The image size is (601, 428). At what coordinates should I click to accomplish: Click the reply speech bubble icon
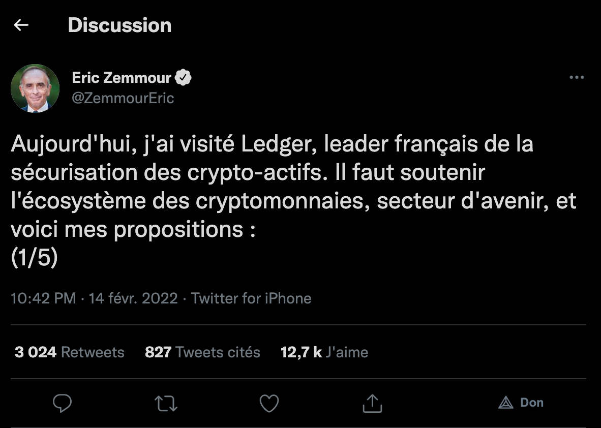point(63,403)
